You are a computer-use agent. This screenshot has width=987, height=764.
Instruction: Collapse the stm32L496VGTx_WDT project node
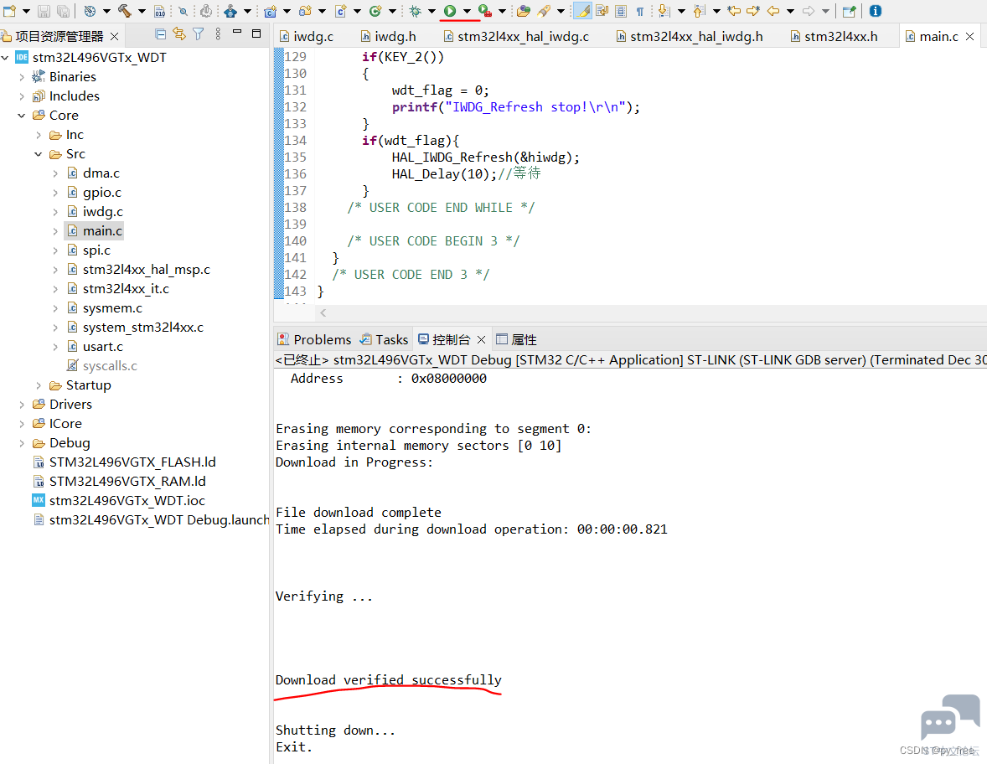click(x=5, y=57)
